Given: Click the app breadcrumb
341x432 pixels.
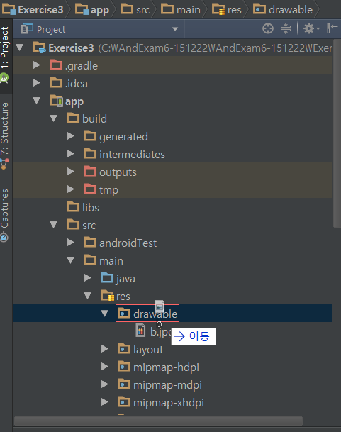Looking at the screenshot, I should 92,10.
